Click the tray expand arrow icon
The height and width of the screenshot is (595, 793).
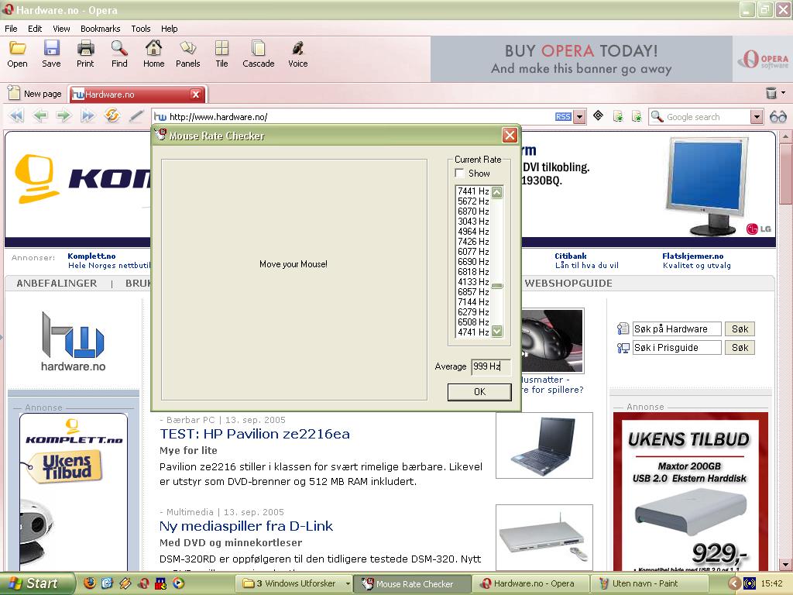pos(734,583)
